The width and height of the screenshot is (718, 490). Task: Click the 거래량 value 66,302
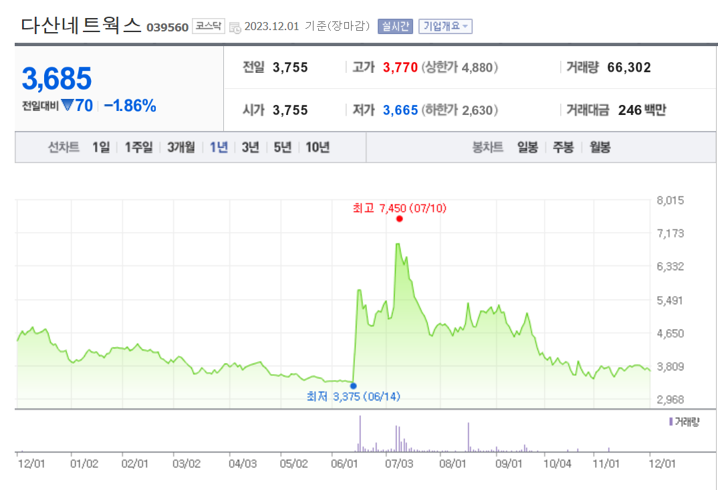[629, 68]
